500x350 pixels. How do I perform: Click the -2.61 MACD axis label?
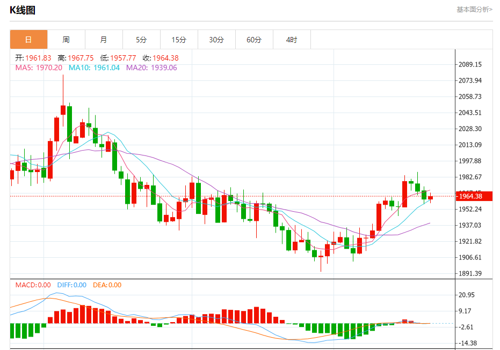tap(466, 327)
